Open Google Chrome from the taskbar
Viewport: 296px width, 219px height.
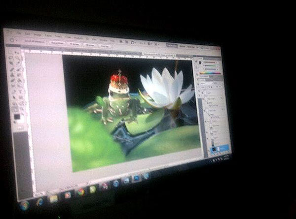coord(81,192)
